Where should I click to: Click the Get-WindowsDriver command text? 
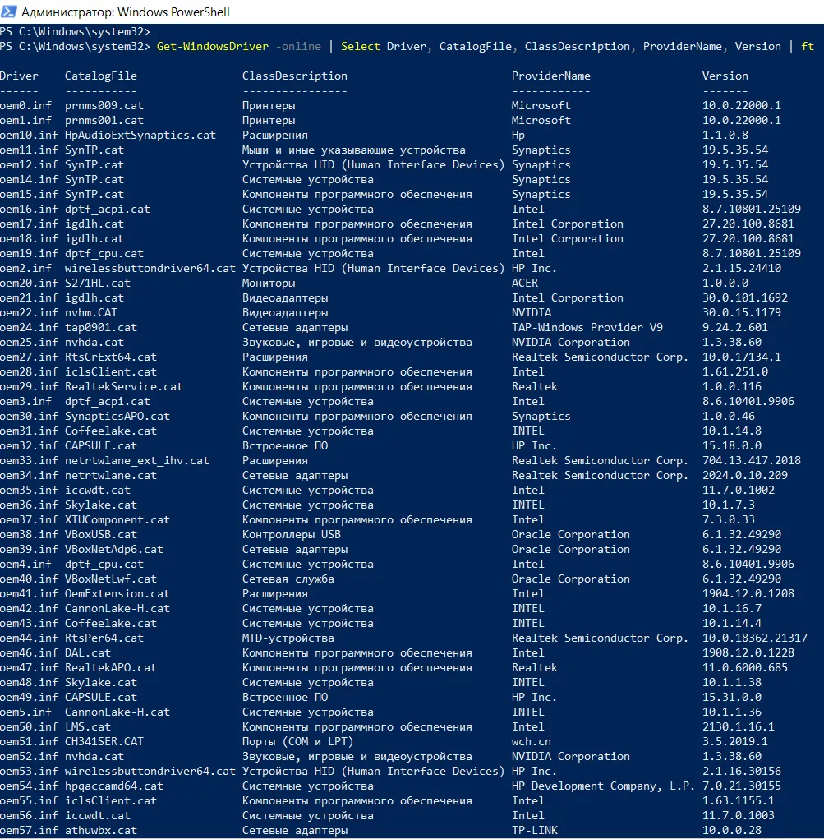[213, 47]
